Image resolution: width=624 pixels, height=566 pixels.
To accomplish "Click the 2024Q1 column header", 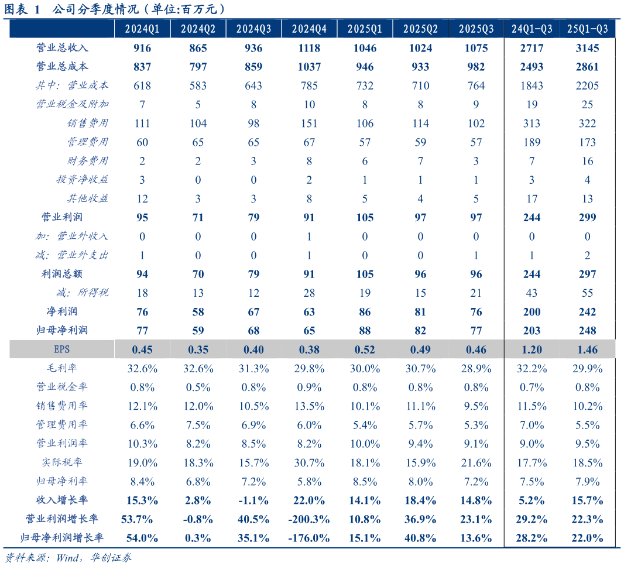I will [x=142, y=29].
